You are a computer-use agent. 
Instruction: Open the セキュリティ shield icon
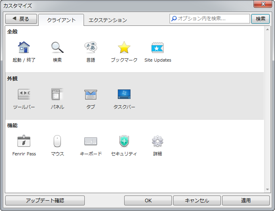point(124,141)
